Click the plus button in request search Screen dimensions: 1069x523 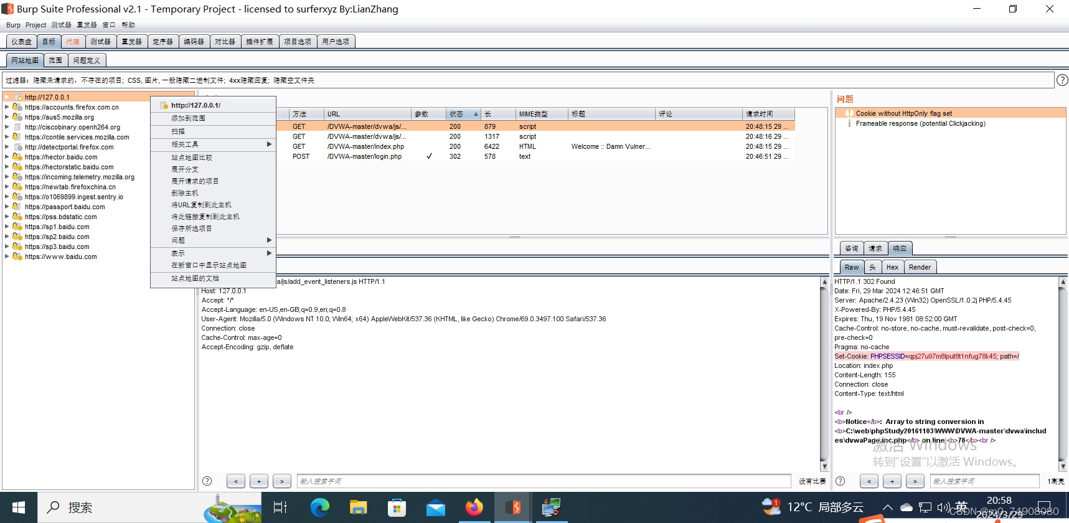click(259, 481)
